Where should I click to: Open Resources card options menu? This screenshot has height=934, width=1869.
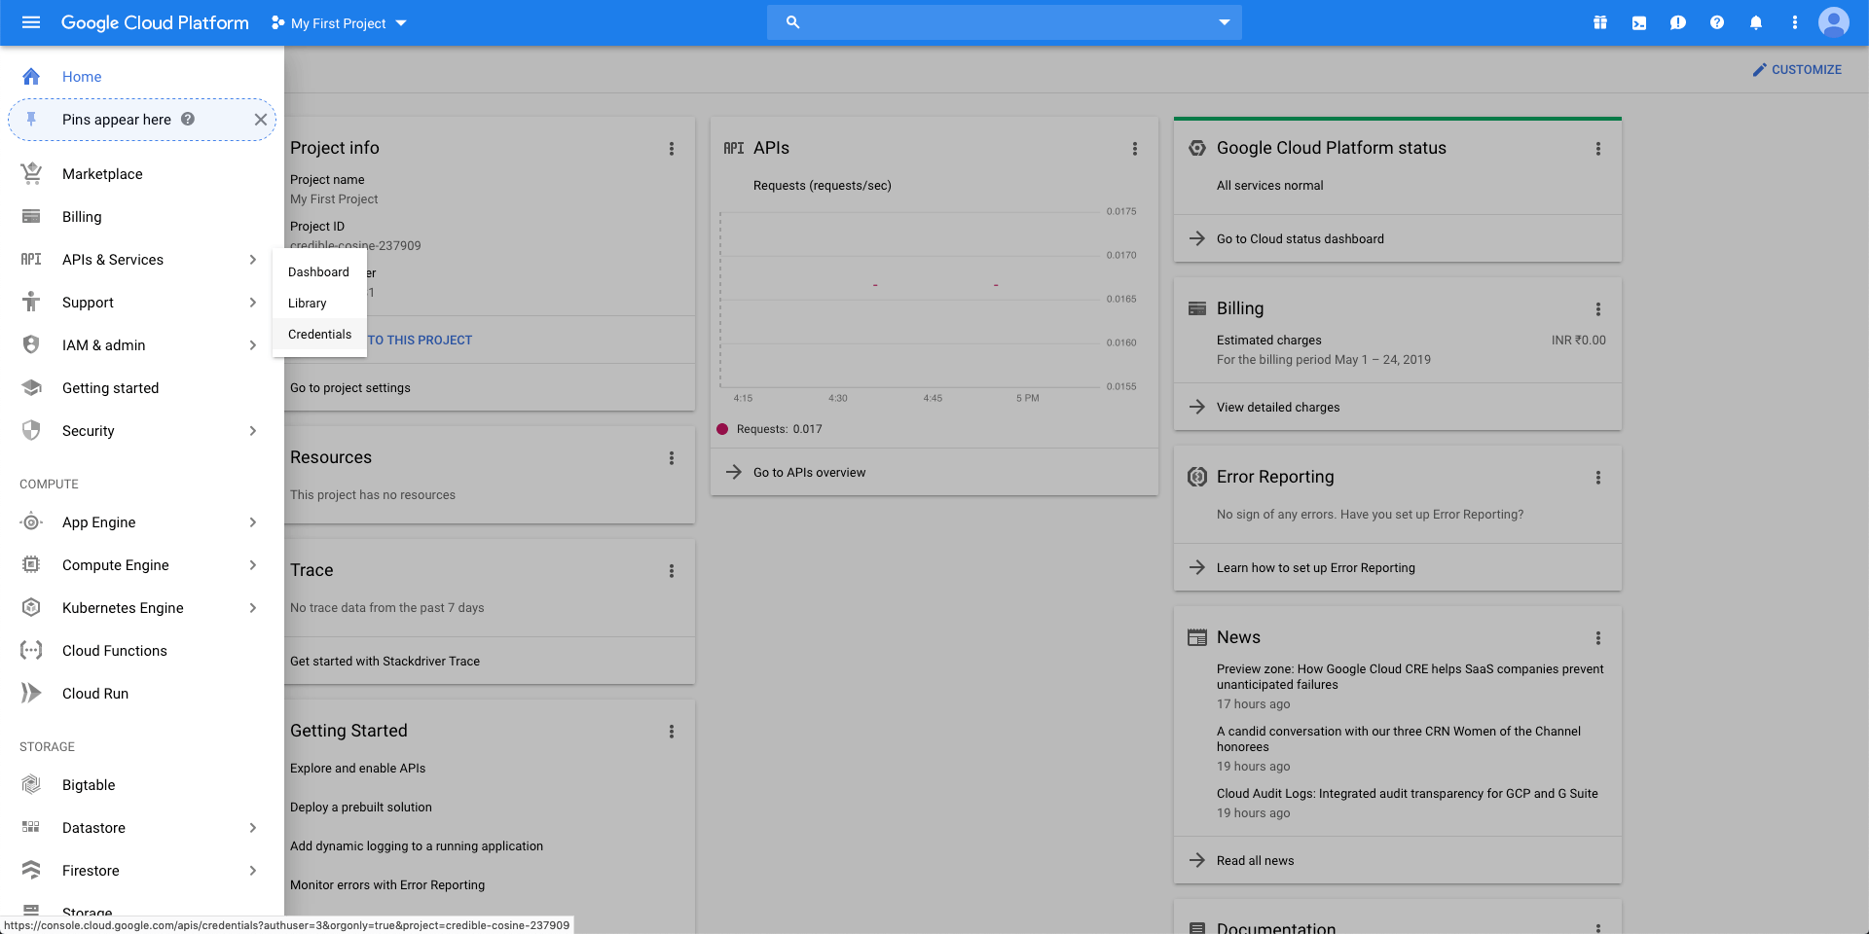pyautogui.click(x=672, y=458)
